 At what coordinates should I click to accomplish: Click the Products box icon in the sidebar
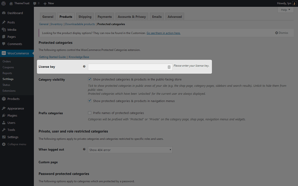4,99
